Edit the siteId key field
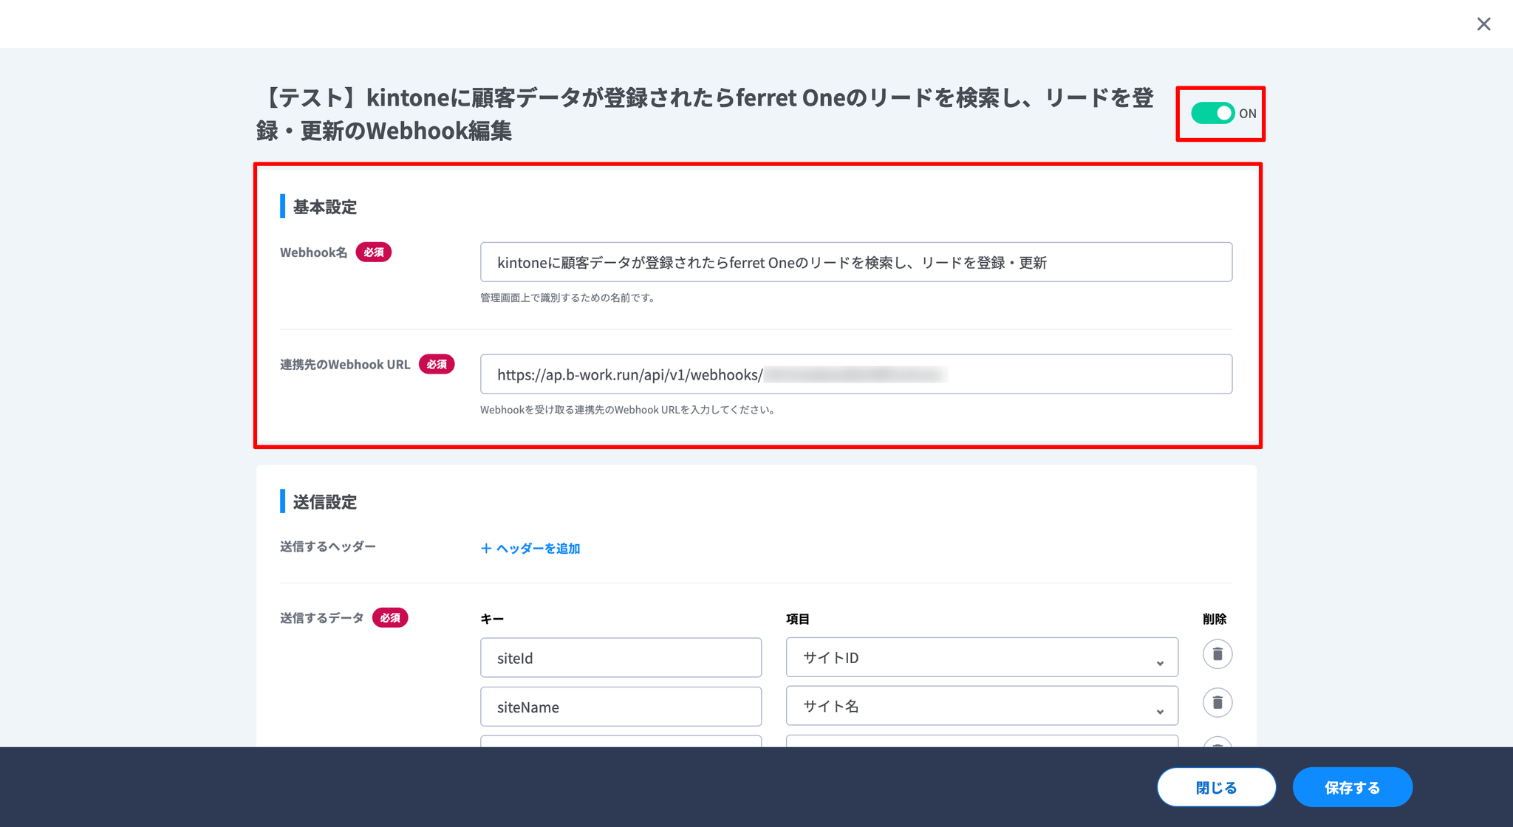1513x827 pixels. click(621, 658)
